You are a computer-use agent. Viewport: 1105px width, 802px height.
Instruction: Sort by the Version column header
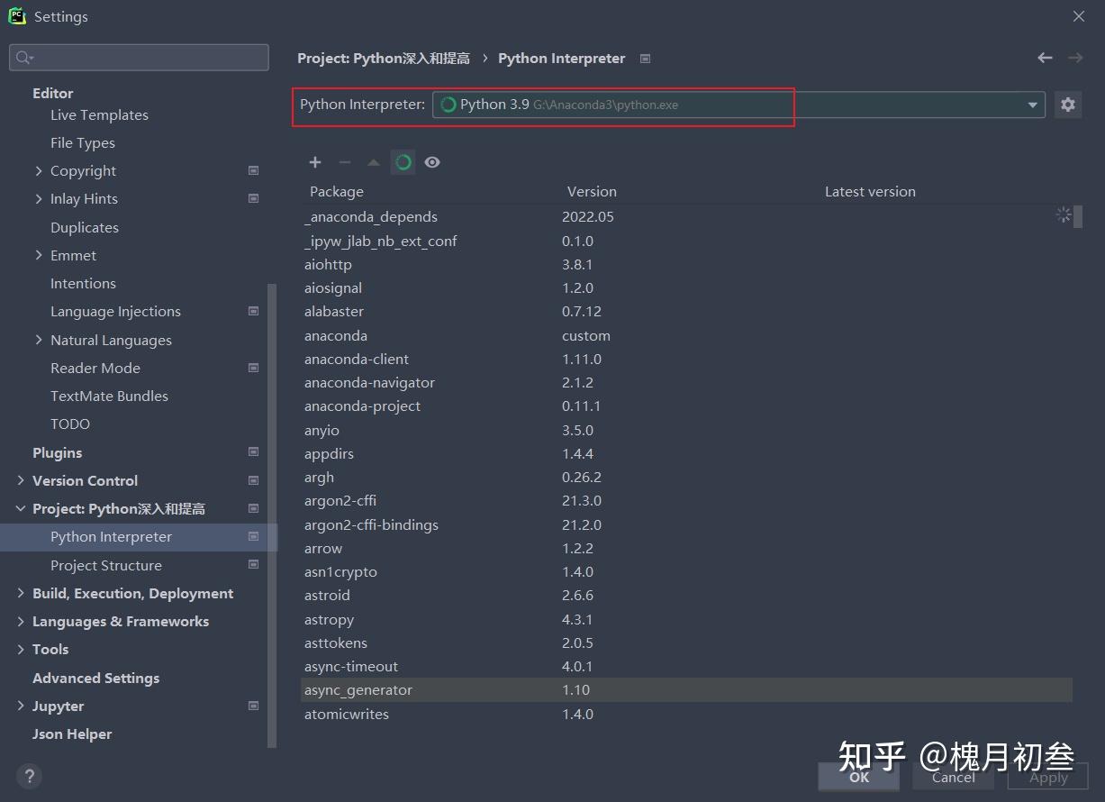592,191
